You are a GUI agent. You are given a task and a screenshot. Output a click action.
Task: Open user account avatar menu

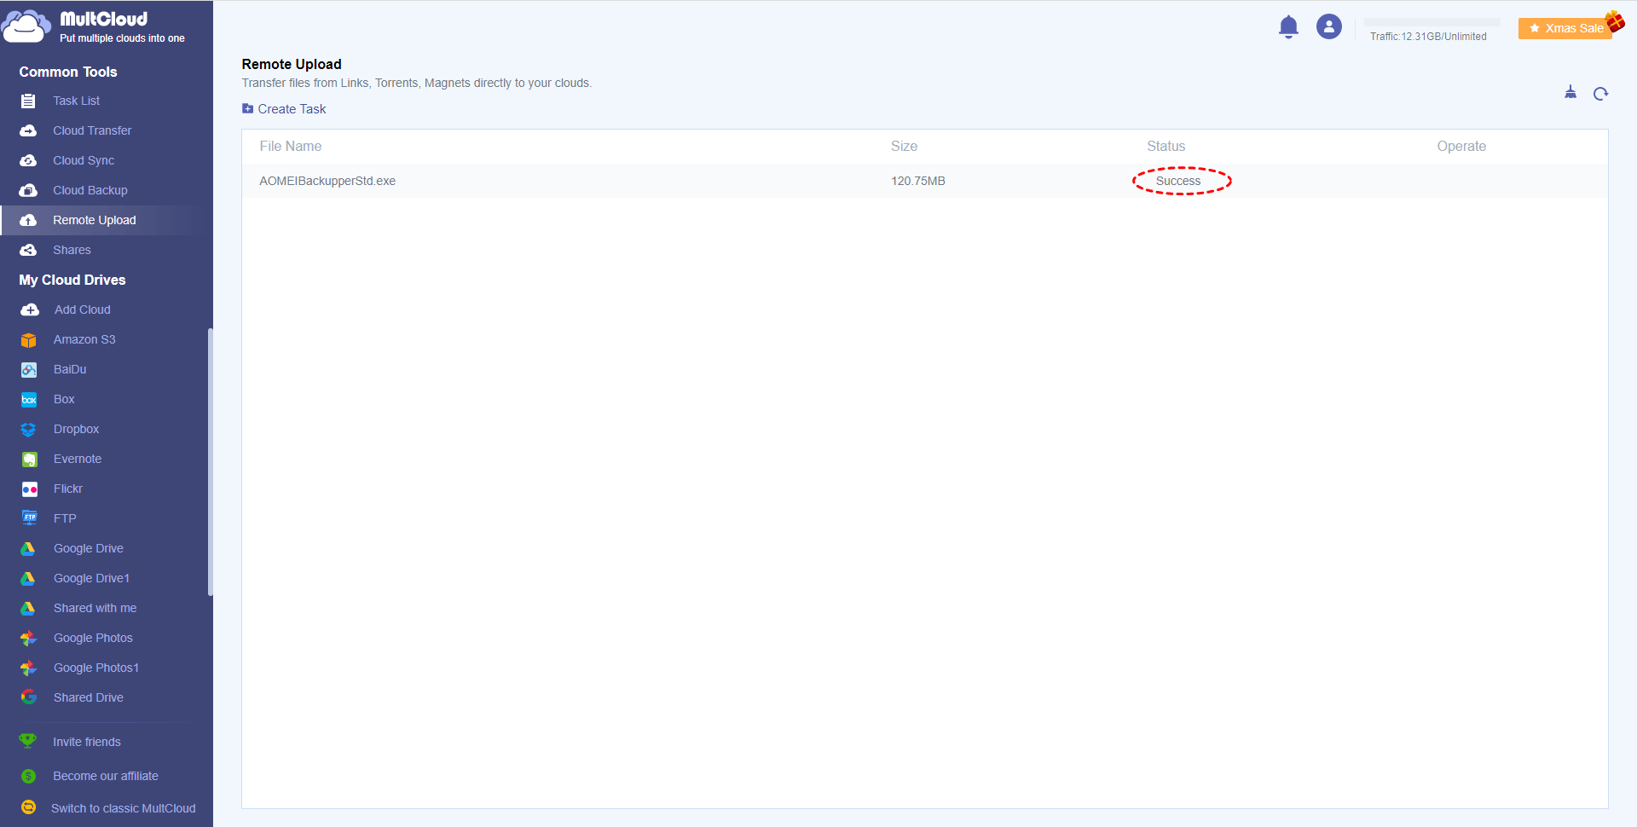click(x=1328, y=27)
